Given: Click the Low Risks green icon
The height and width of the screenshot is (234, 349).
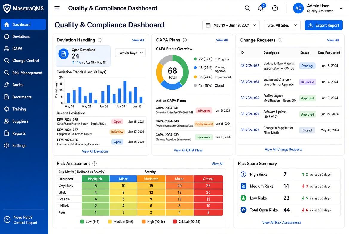Looking at the screenshot, I should 243,198.
